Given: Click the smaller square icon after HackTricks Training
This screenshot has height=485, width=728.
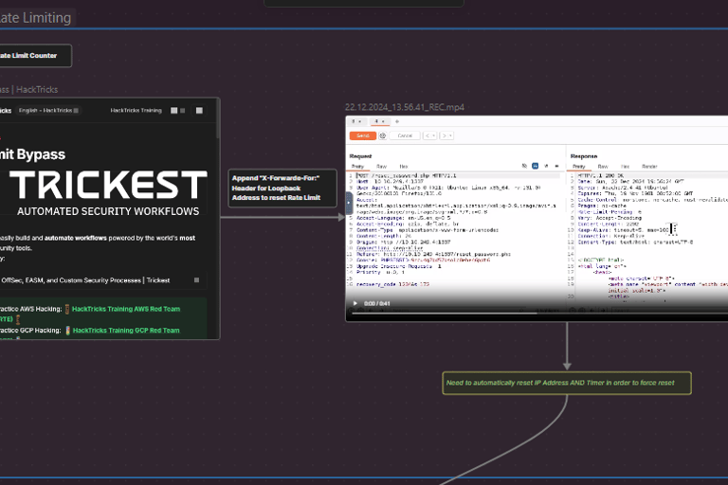Looking at the screenshot, I should [183, 111].
